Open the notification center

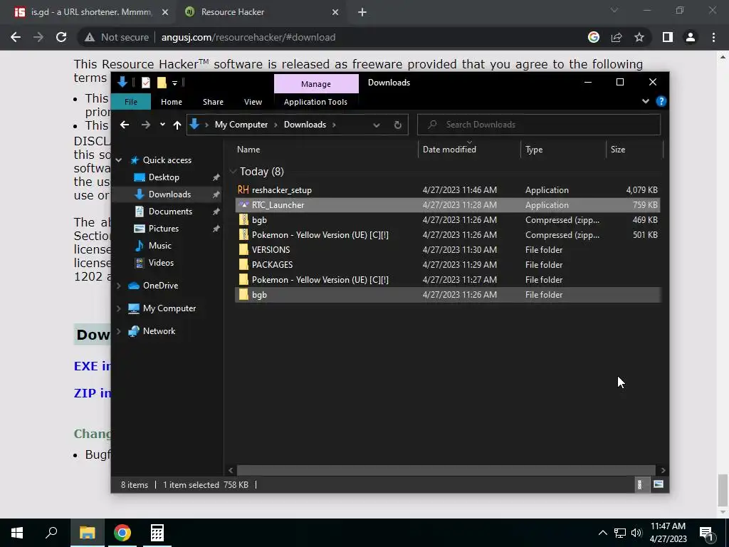coord(707,534)
